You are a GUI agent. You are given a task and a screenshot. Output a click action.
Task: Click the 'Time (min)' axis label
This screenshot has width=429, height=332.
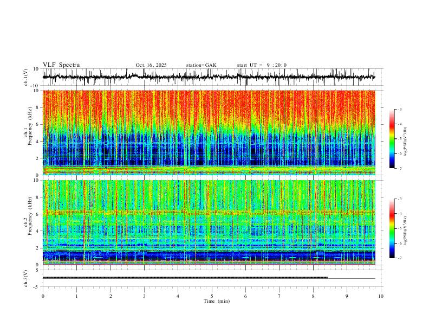pyautogui.click(x=217, y=301)
